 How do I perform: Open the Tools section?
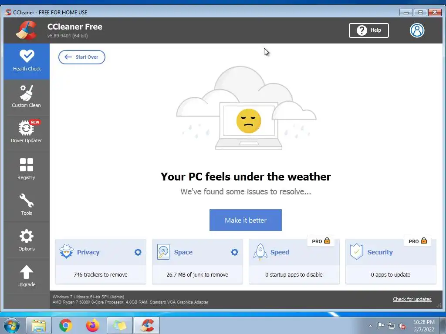pos(27,204)
